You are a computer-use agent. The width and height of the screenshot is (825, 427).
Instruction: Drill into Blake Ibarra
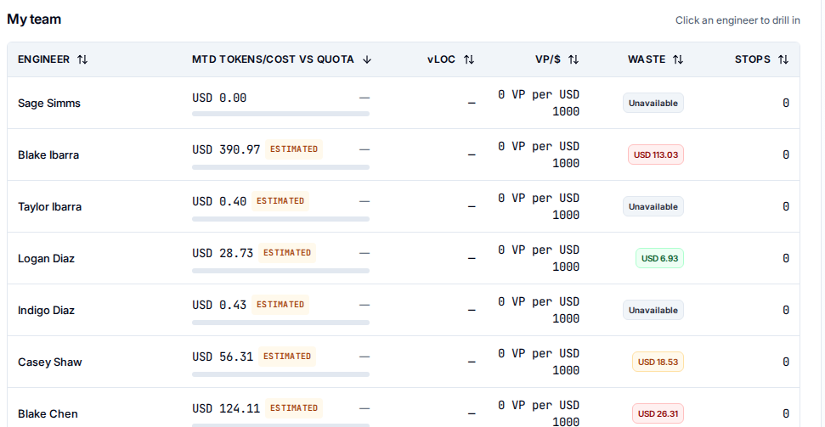coord(48,155)
